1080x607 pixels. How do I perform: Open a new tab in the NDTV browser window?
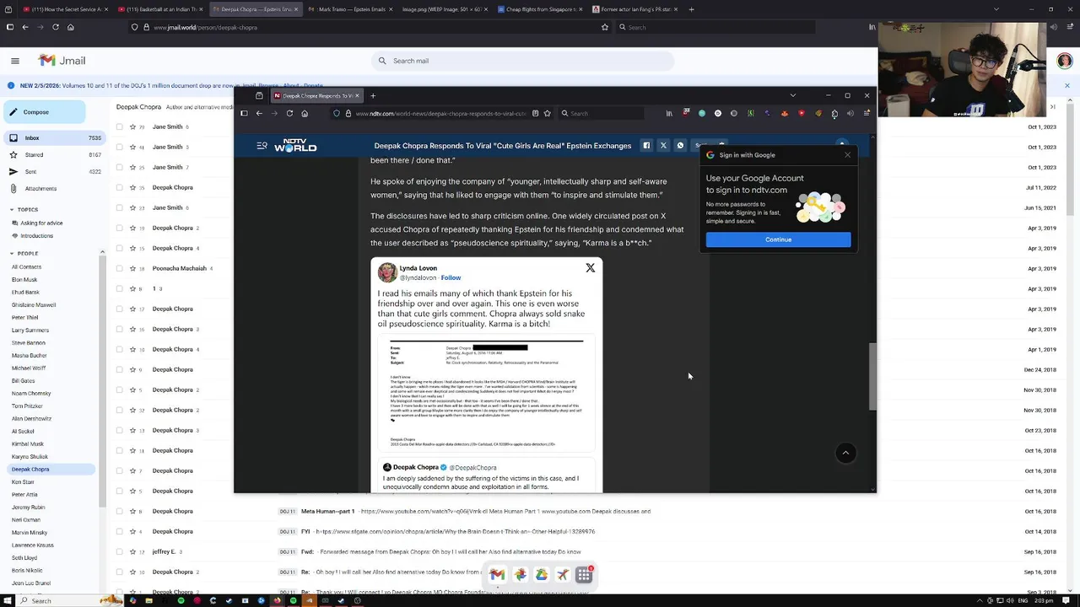click(373, 95)
